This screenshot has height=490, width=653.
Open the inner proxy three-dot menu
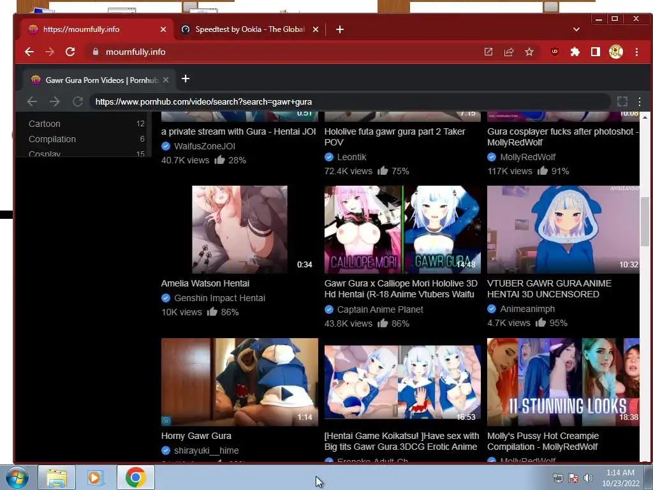pos(640,101)
